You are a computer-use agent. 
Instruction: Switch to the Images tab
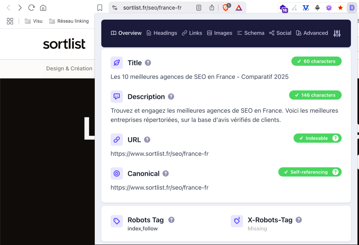pyautogui.click(x=220, y=33)
